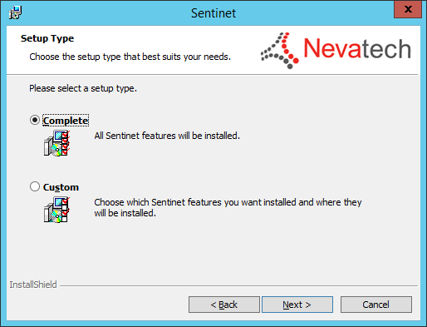Click the 'Choose the setup type that best suits' subtitle
Viewport: 427px width, 327px height.
tap(130, 57)
